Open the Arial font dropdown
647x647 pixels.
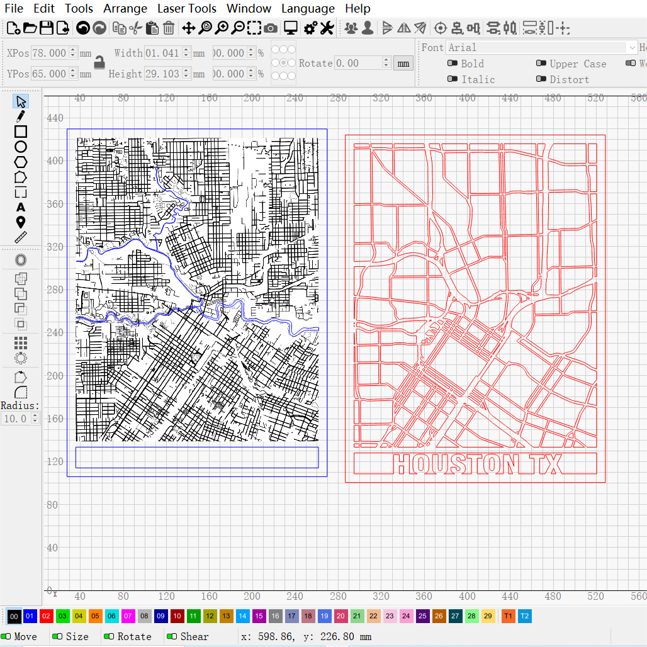pos(633,47)
